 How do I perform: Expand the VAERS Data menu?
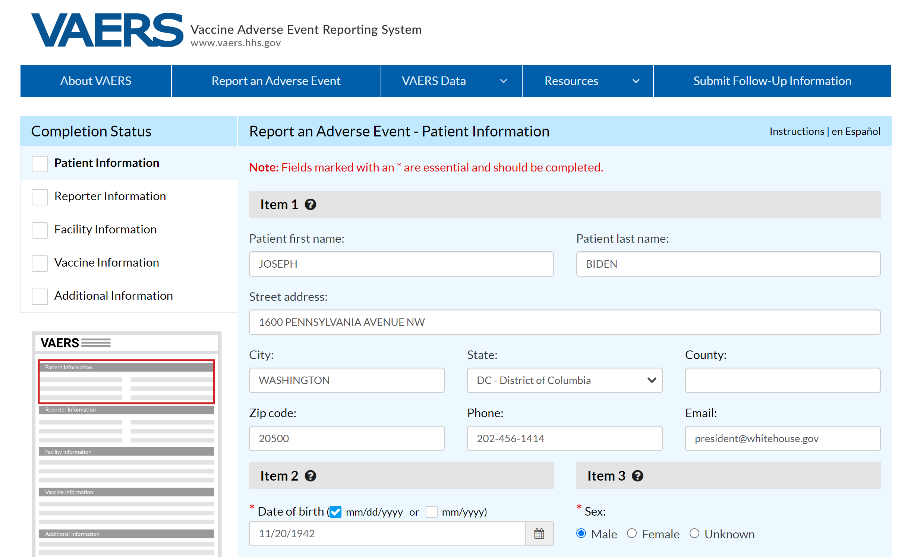coord(451,81)
